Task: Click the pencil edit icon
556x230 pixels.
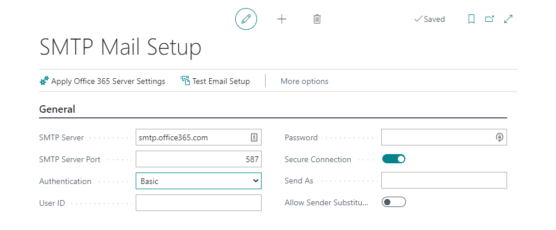Action: (x=246, y=19)
